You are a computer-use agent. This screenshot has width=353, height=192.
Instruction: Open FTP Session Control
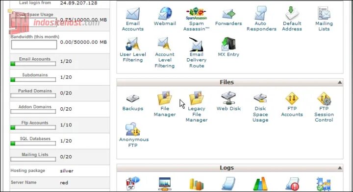(x=324, y=98)
